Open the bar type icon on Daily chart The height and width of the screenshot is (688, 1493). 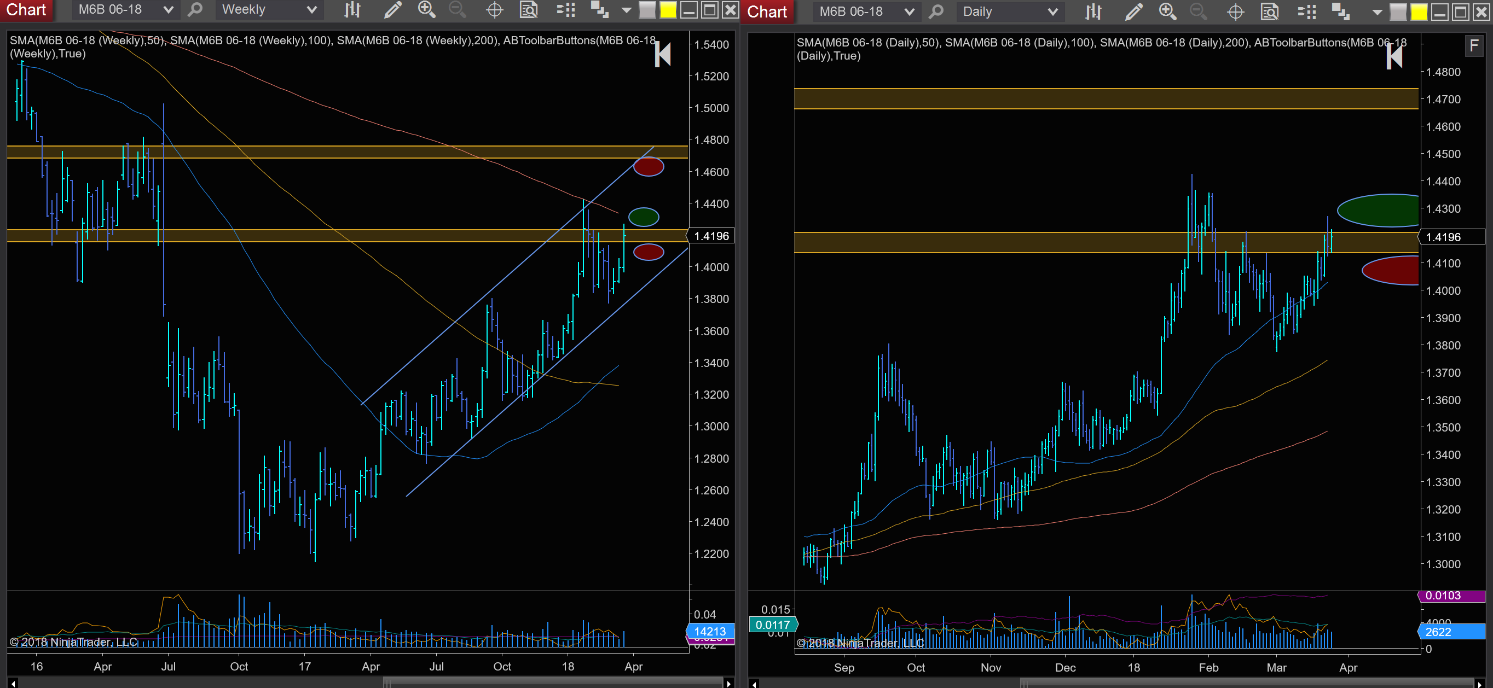tap(1093, 11)
